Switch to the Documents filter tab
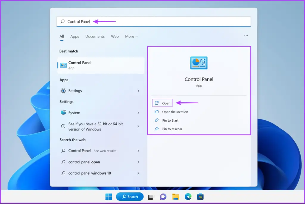 click(95, 36)
